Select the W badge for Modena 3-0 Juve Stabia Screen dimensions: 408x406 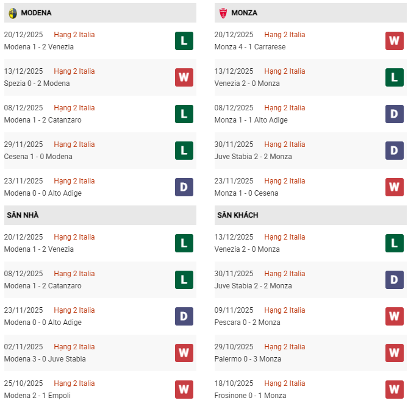tap(184, 353)
